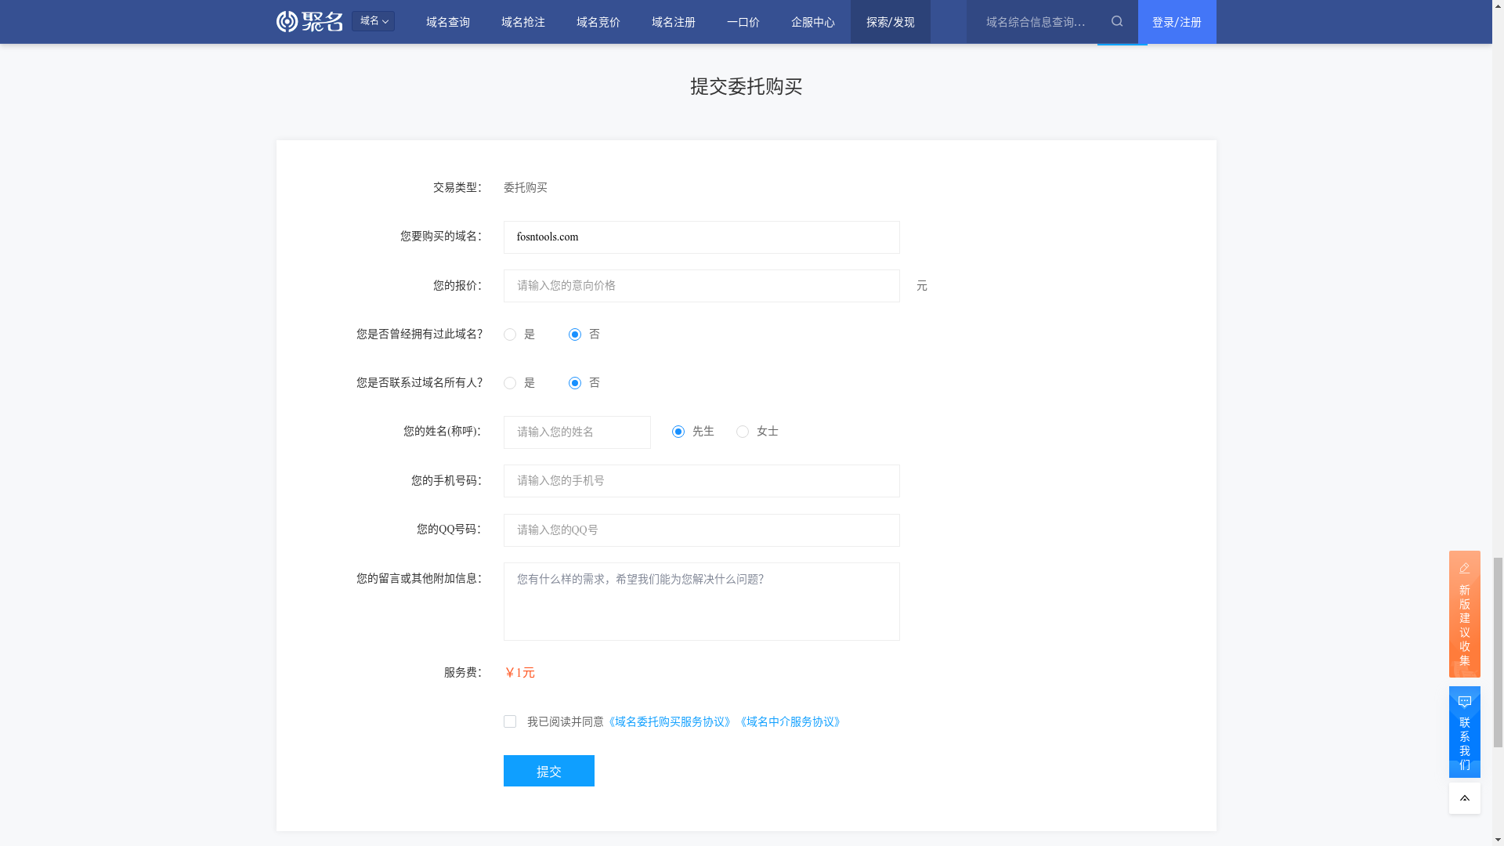
Task: Select the 女士 radio button
Action: click(x=743, y=432)
